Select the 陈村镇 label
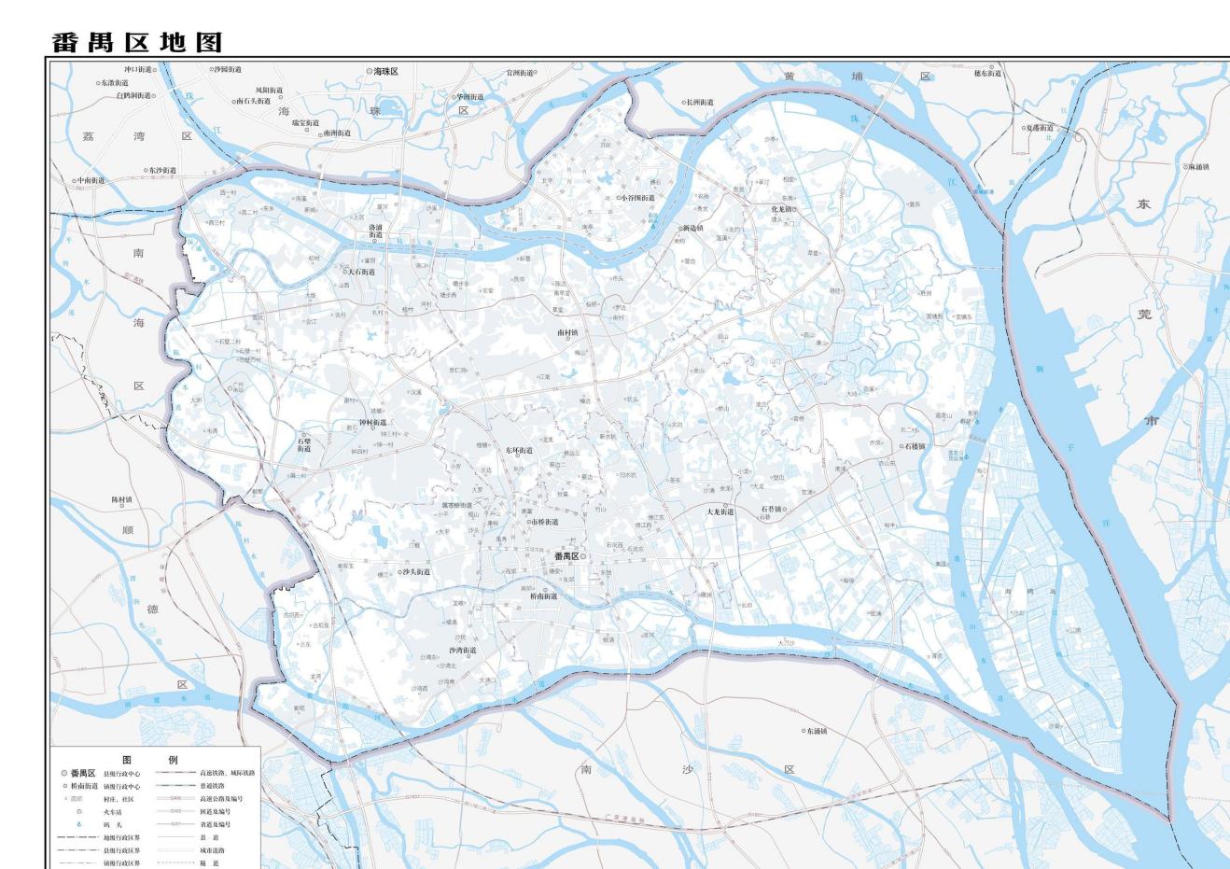 pyautogui.click(x=121, y=499)
